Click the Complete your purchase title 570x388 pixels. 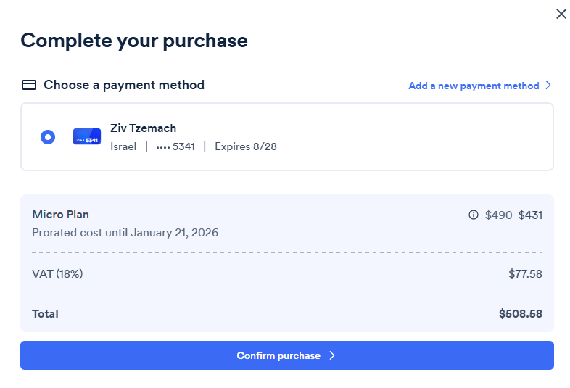click(x=134, y=40)
